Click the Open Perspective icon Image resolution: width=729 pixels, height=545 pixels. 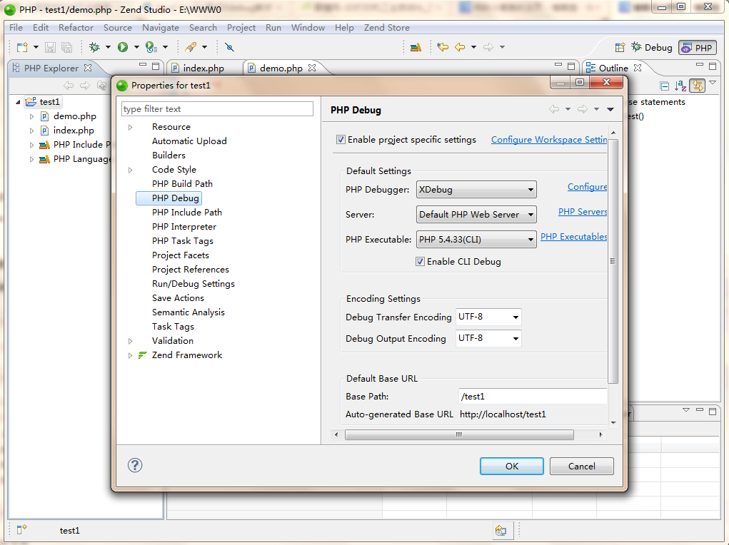pyautogui.click(x=620, y=47)
